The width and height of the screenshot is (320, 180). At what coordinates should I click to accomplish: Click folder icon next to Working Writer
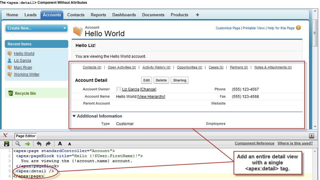pos(10,74)
